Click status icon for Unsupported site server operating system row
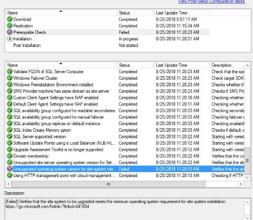This screenshot has height=220, width=253. coord(10,162)
